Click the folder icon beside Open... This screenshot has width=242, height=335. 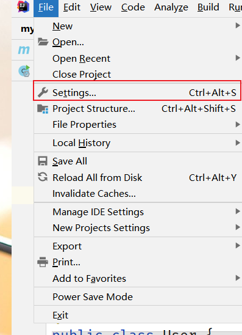43,42
